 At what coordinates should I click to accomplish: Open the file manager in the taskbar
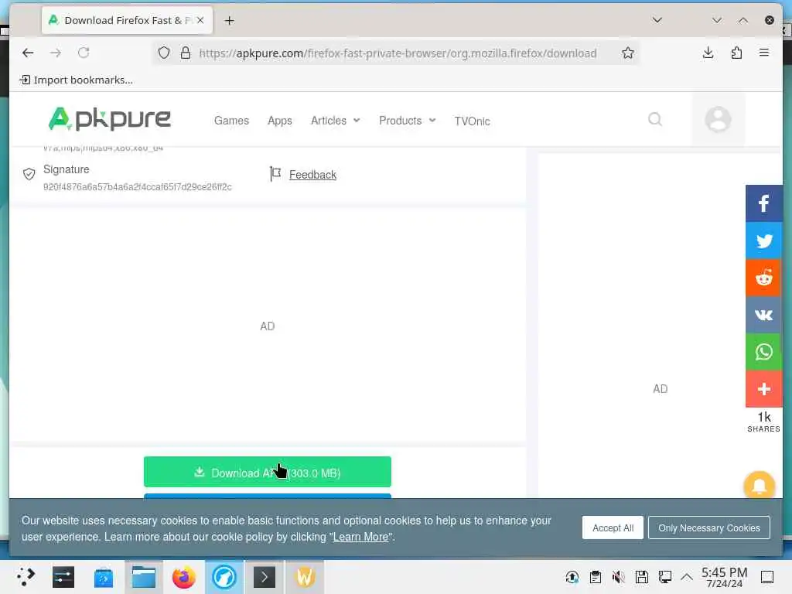point(143,577)
